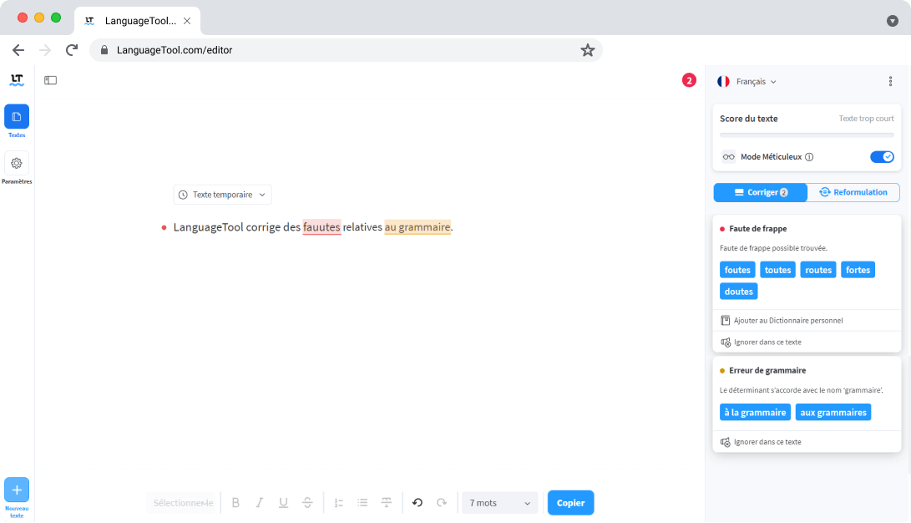
Task: Create a Nouveau texte with plus button
Action: coord(17,490)
